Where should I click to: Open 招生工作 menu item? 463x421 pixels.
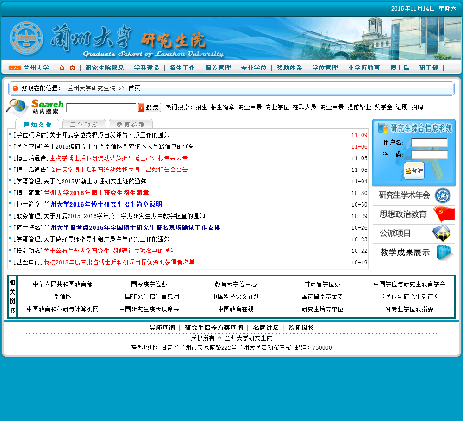[182, 68]
